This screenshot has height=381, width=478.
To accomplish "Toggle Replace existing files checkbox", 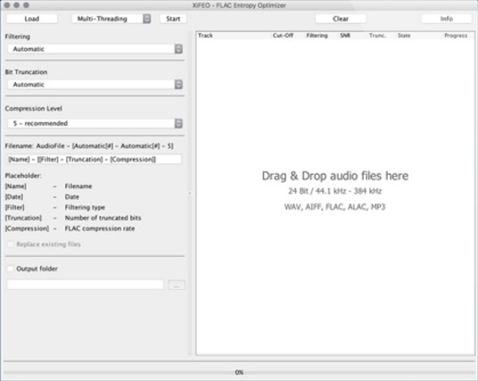I will point(11,244).
